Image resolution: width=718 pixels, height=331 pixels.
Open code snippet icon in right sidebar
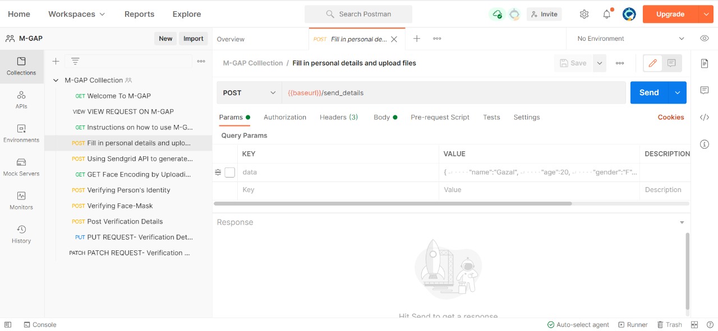point(705,117)
